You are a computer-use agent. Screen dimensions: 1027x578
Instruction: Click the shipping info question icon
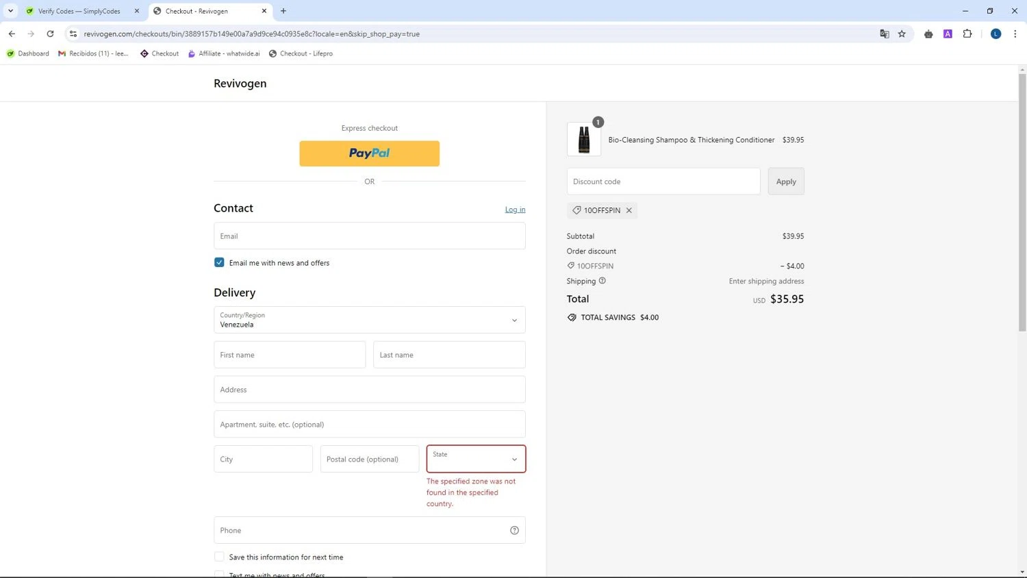click(x=603, y=281)
